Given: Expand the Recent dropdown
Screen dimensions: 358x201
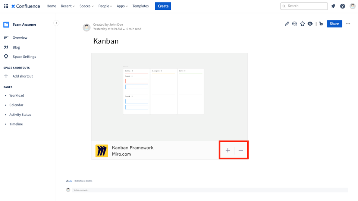Looking at the screenshot, I should tap(67, 6).
